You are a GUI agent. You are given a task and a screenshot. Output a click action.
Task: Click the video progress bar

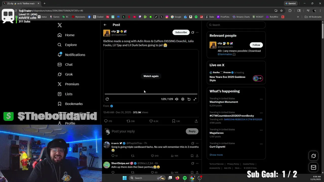coord(151,94)
